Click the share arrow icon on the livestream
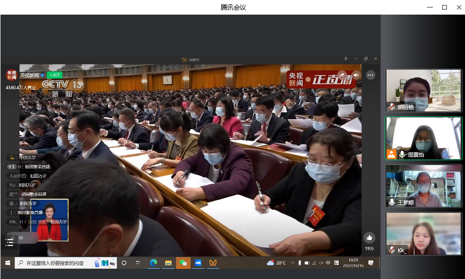This screenshot has width=465, height=279. pos(342,74)
